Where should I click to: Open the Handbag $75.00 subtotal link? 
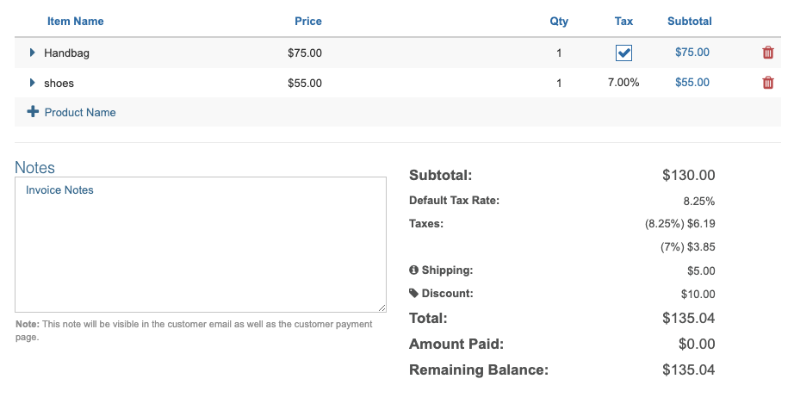click(x=692, y=53)
